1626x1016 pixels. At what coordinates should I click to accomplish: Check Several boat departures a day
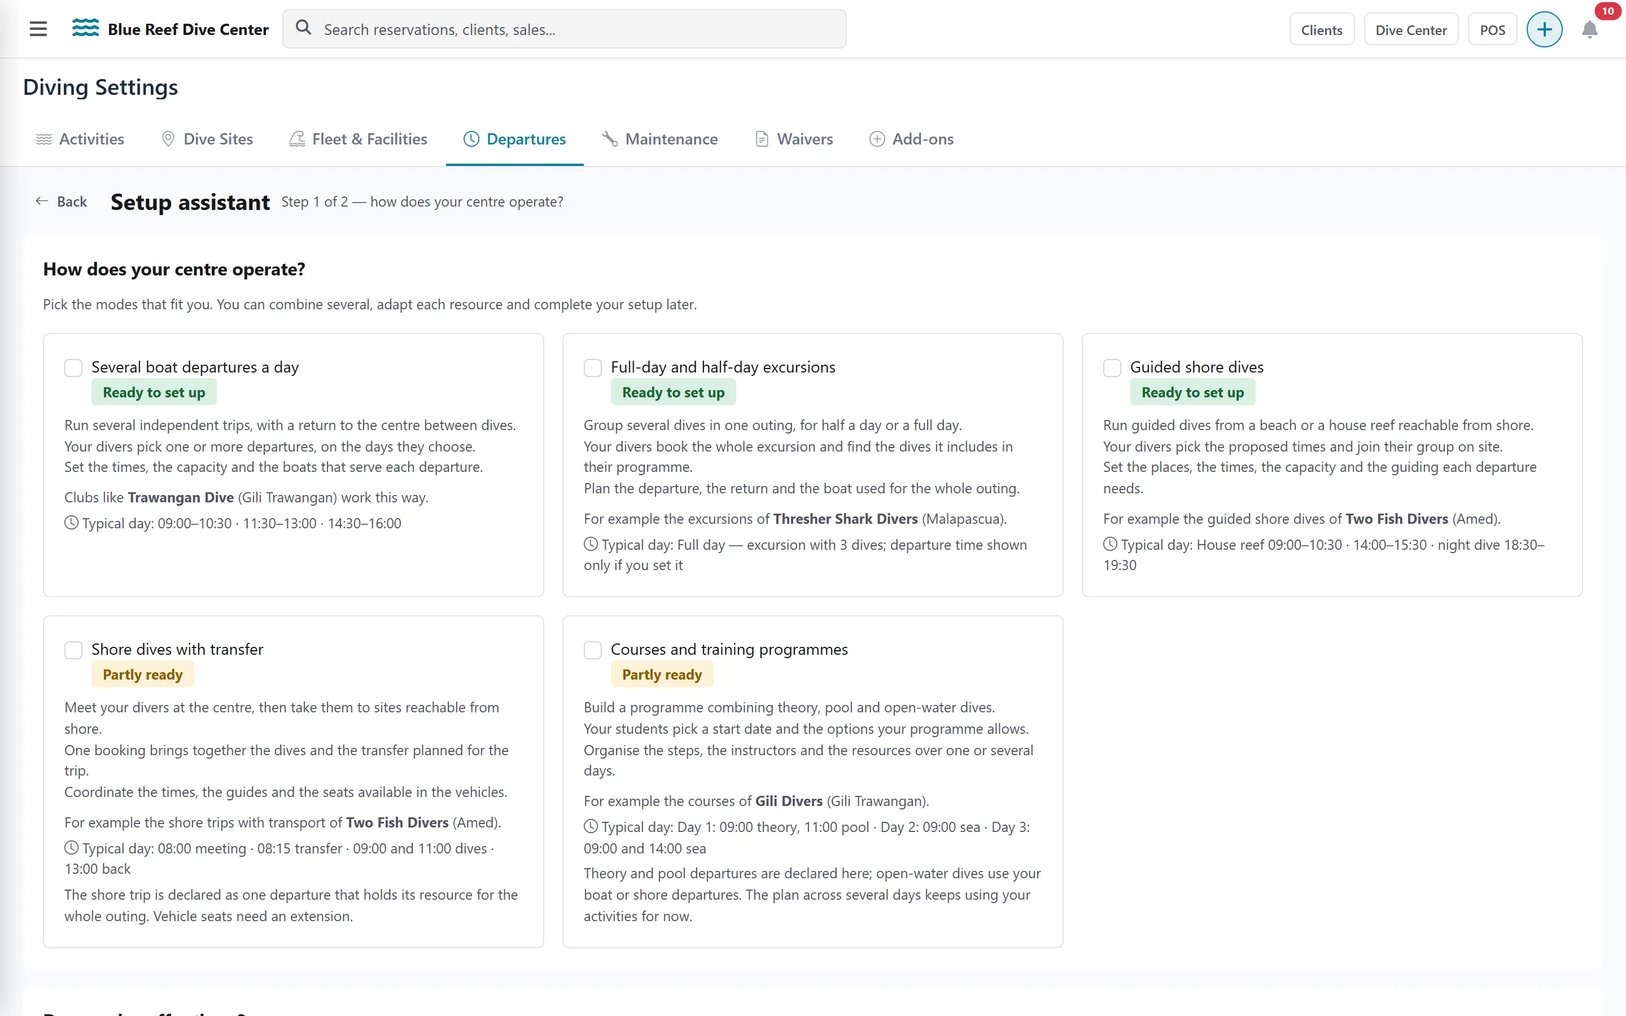pyautogui.click(x=73, y=367)
